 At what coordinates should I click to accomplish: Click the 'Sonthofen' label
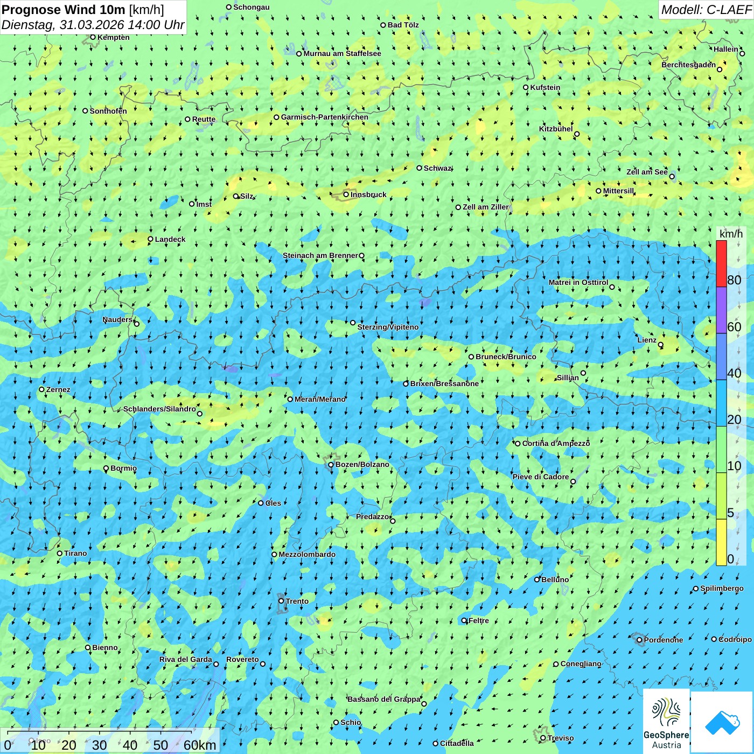[108, 111]
